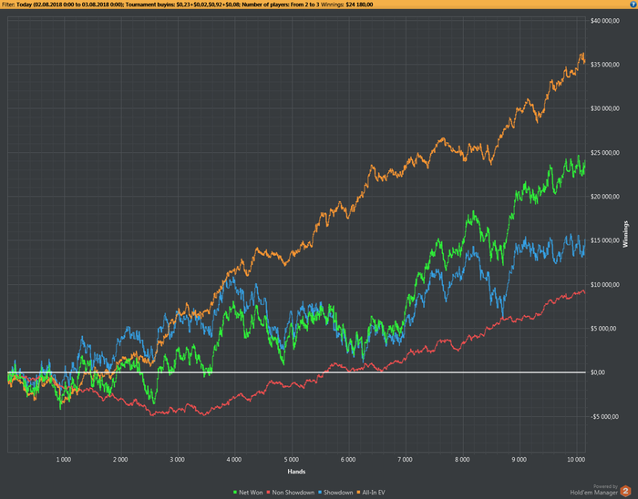Toggle the All-In EV legend label
This screenshot has height=499, width=638.
pos(374,493)
